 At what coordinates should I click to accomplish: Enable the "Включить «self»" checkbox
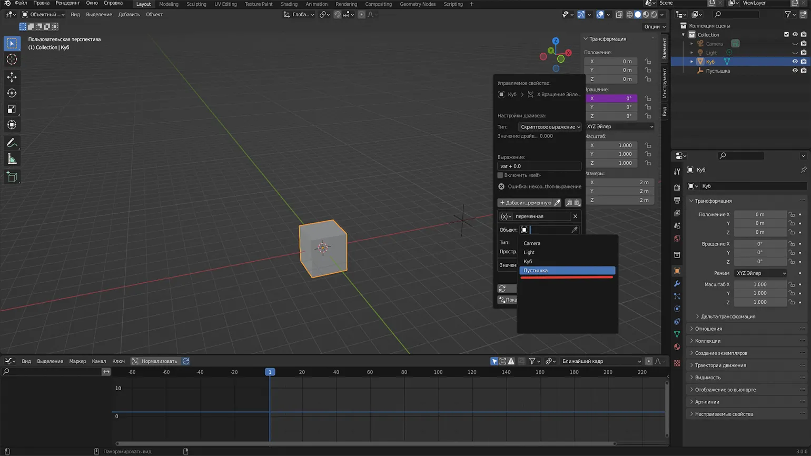click(x=500, y=175)
